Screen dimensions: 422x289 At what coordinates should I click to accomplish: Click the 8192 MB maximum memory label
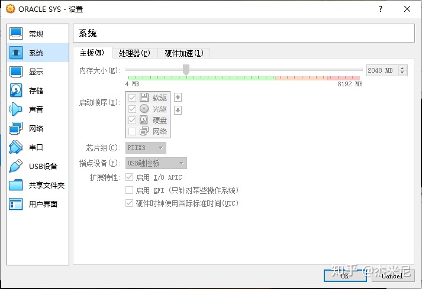(350, 84)
